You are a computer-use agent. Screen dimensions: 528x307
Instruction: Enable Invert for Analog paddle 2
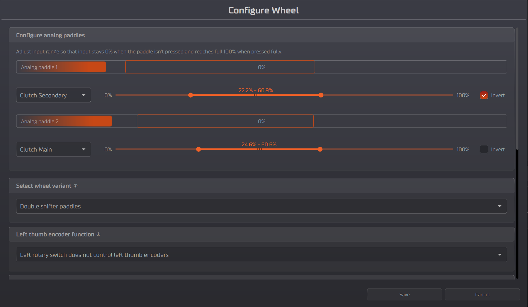click(484, 149)
